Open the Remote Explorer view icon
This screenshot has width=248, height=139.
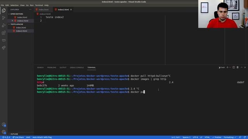point(3,40)
